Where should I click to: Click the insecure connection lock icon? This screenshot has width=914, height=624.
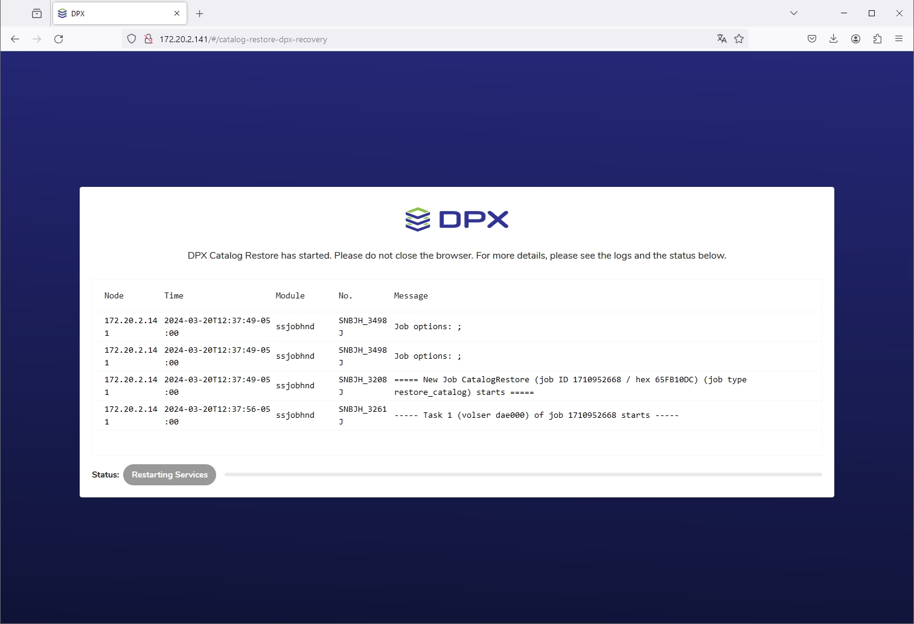[x=148, y=39]
